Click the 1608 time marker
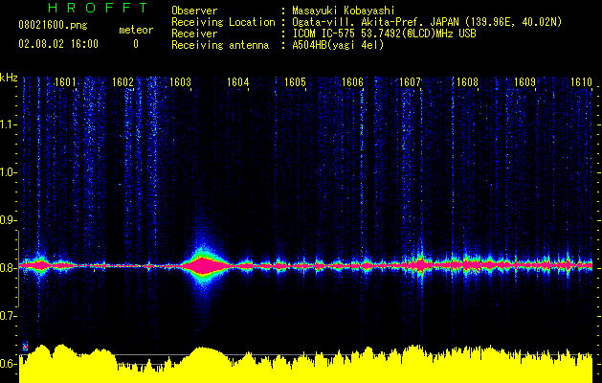Viewport: 602px width, 383px height. click(468, 82)
